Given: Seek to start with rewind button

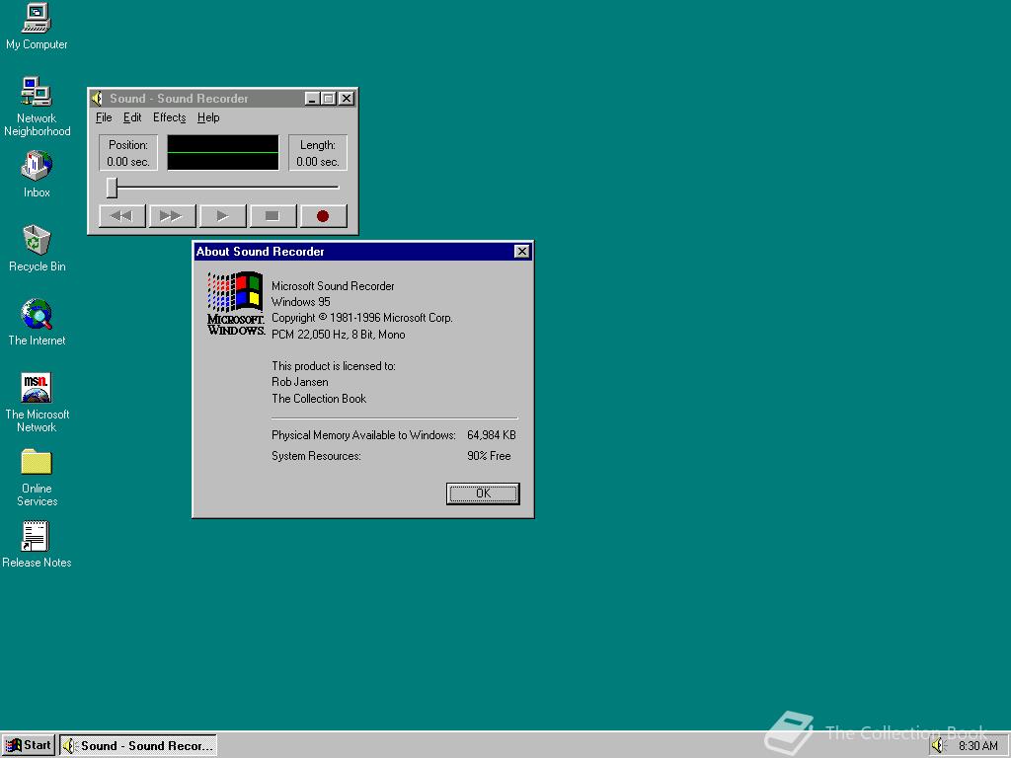Looking at the screenshot, I should click(x=121, y=216).
